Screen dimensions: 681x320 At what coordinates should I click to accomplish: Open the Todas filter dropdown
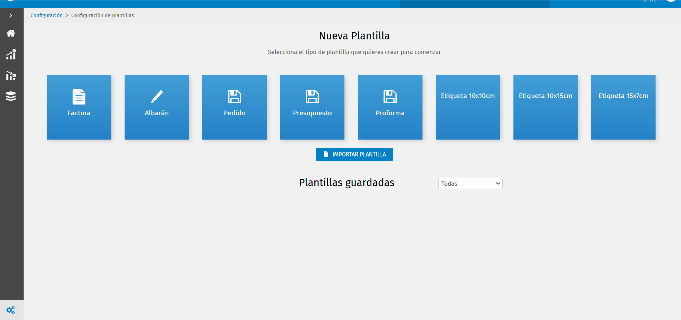(470, 184)
